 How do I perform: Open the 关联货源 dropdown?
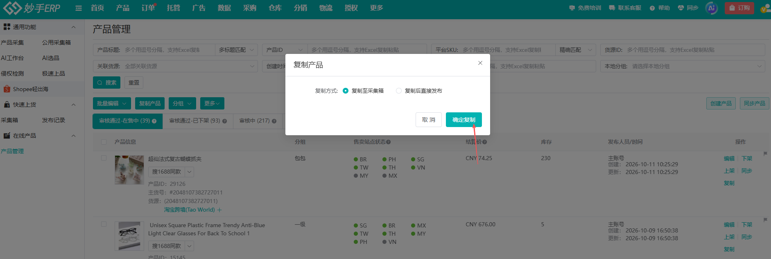pos(175,66)
